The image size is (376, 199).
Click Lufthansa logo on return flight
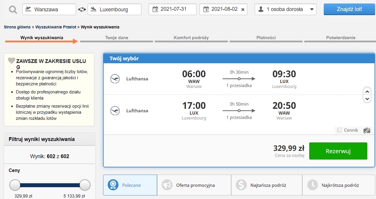(x=115, y=111)
